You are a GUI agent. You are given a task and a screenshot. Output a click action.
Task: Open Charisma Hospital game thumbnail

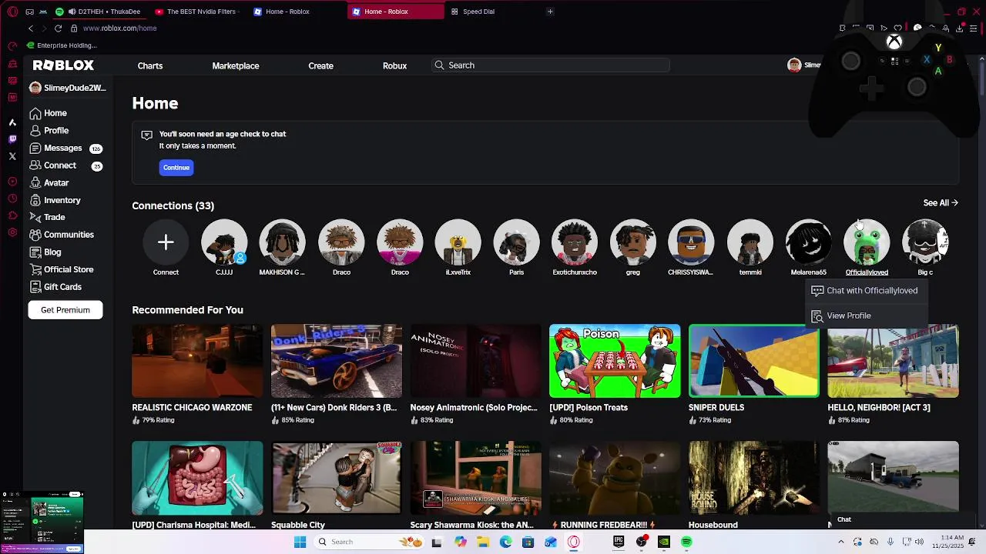click(x=197, y=478)
